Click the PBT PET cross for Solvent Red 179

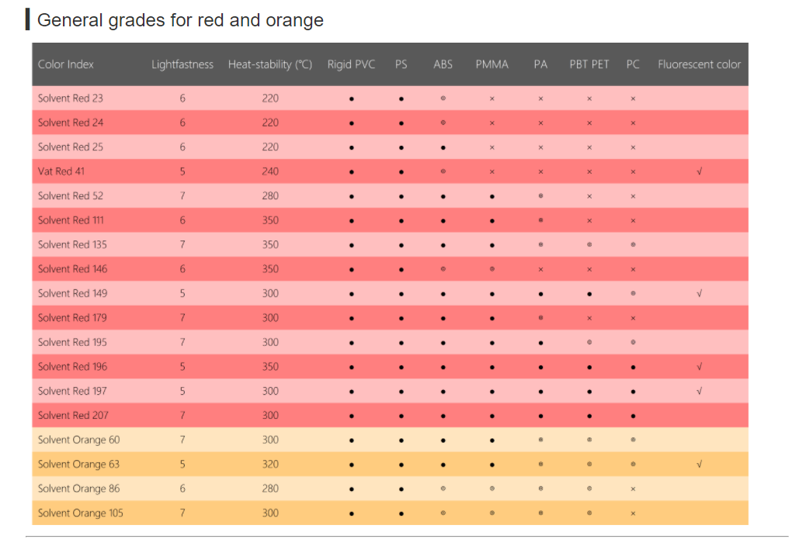(589, 318)
